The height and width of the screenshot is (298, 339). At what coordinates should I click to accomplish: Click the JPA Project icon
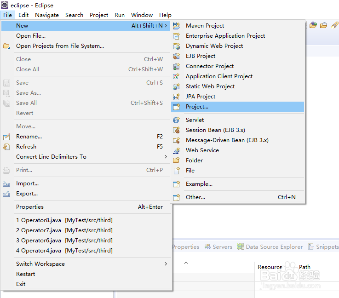point(176,97)
